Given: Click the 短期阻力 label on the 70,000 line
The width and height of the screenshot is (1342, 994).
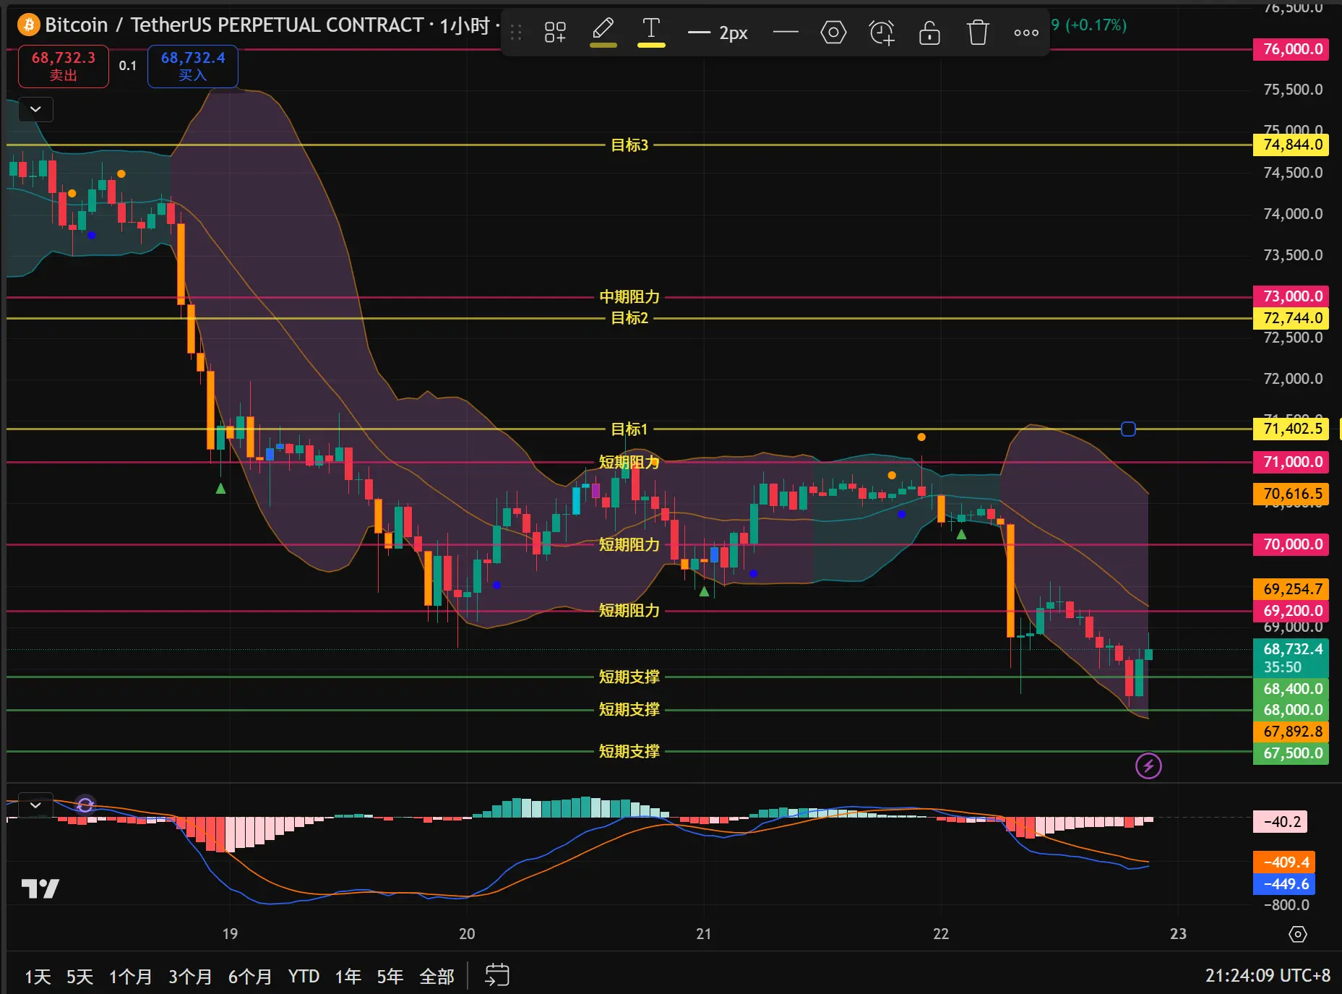Looking at the screenshot, I should (x=629, y=545).
